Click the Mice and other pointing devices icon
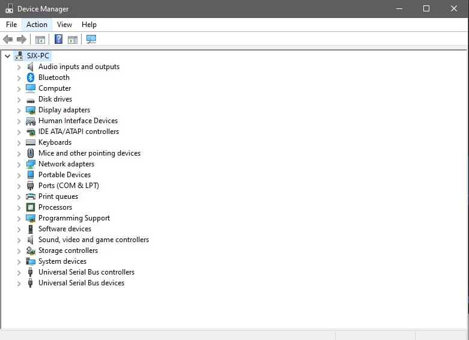This screenshot has height=340, width=469. (31, 153)
